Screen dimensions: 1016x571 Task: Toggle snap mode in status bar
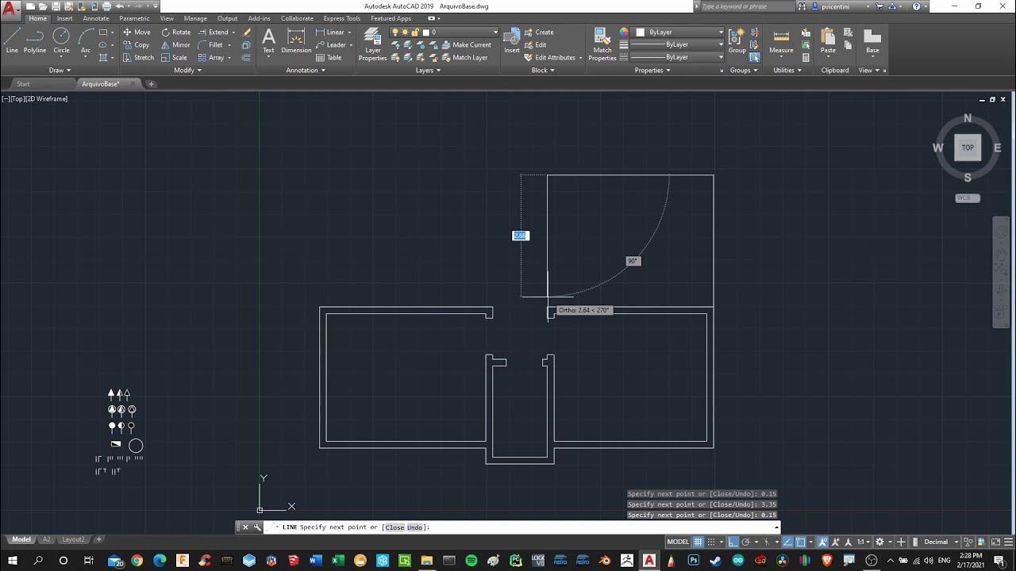tap(712, 542)
